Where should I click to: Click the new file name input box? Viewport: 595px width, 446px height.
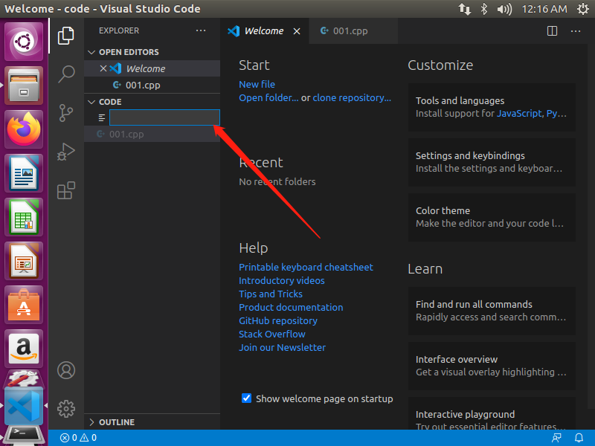tap(164, 117)
